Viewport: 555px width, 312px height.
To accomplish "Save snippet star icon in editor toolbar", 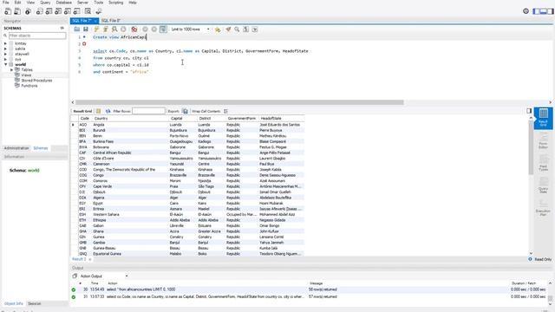I will [218, 29].
